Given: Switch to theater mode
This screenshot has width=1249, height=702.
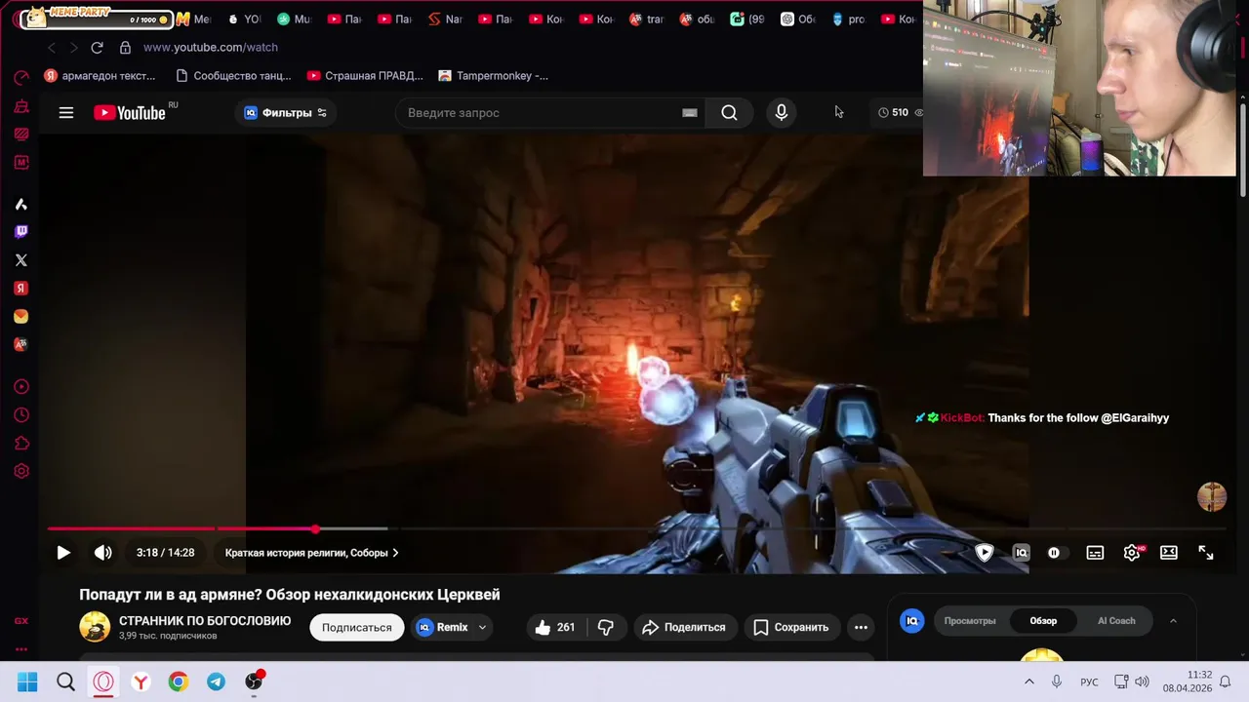Looking at the screenshot, I should pos(1169,553).
